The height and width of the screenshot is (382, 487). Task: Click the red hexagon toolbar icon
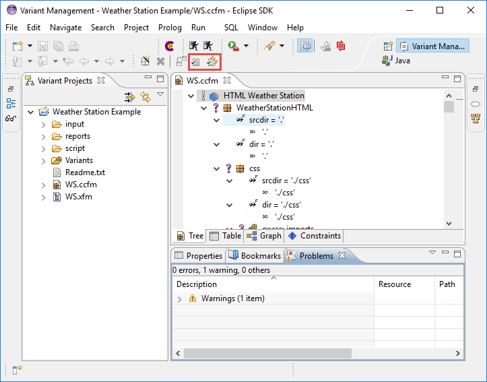click(341, 46)
